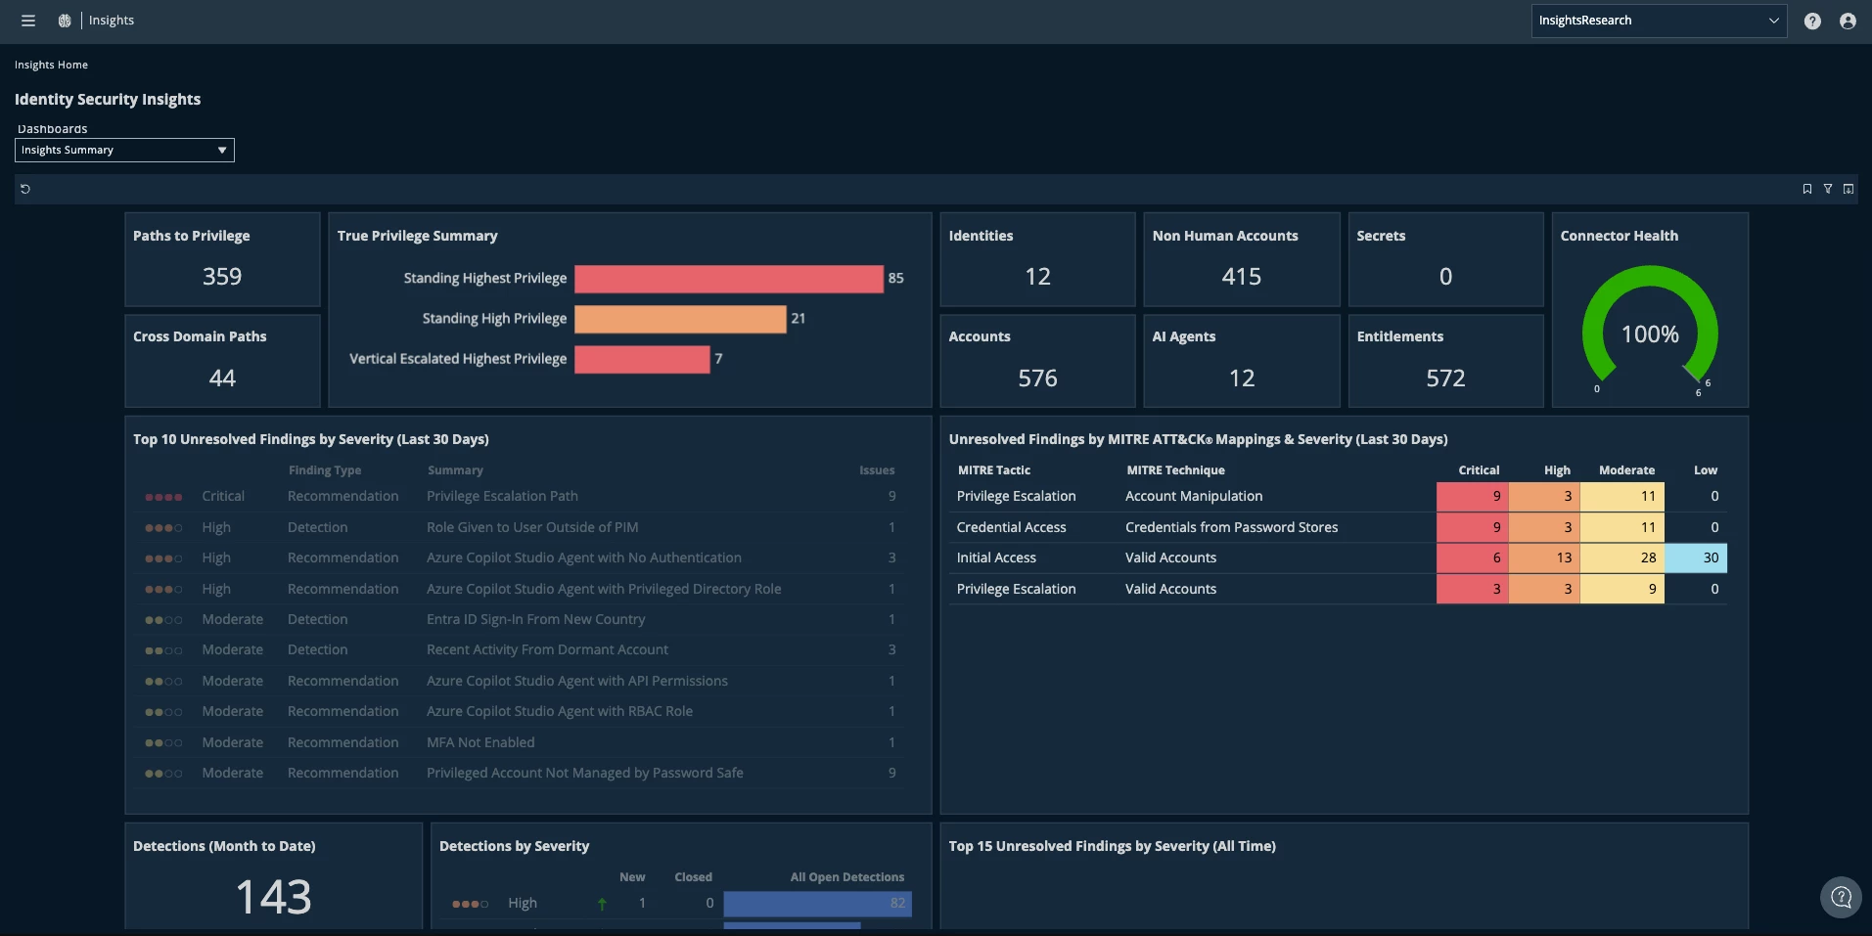Image resolution: width=1872 pixels, height=936 pixels.
Task: Click the Standing Highest Privilege bar
Action: 729,279
